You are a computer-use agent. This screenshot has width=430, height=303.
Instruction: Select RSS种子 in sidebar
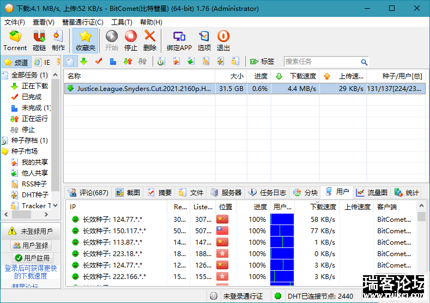[34, 184]
